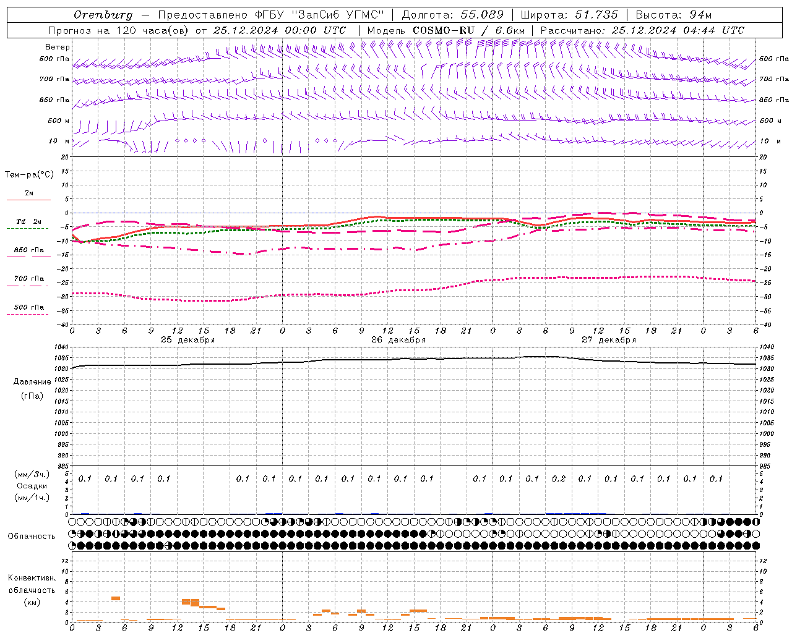Click the solid line sample under '2м' legend
Image resolution: width=792 pixels, height=633 pixels.
28,200
